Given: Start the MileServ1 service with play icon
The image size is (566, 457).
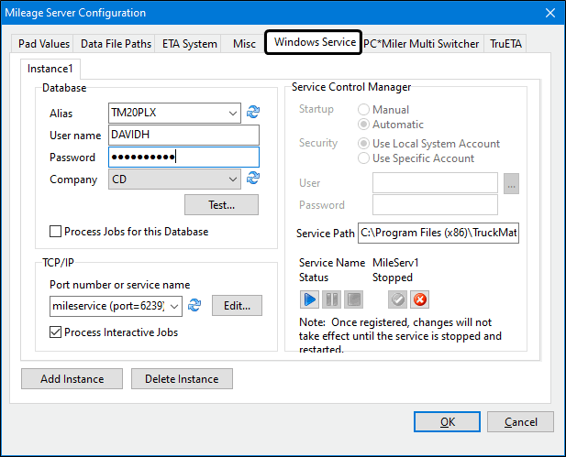Looking at the screenshot, I should (309, 299).
